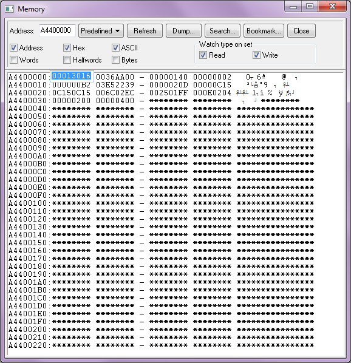The width and height of the screenshot is (351, 363).
Task: Open the Search dialog
Action: pyautogui.click(x=222, y=31)
